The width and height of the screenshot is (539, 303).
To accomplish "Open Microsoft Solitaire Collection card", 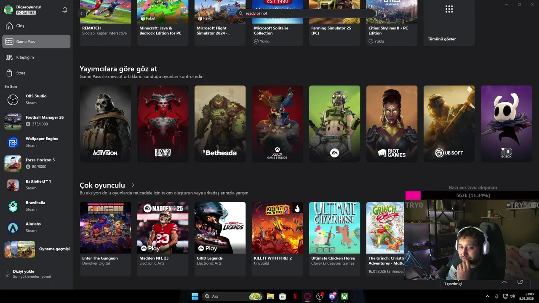I will click(x=277, y=23).
